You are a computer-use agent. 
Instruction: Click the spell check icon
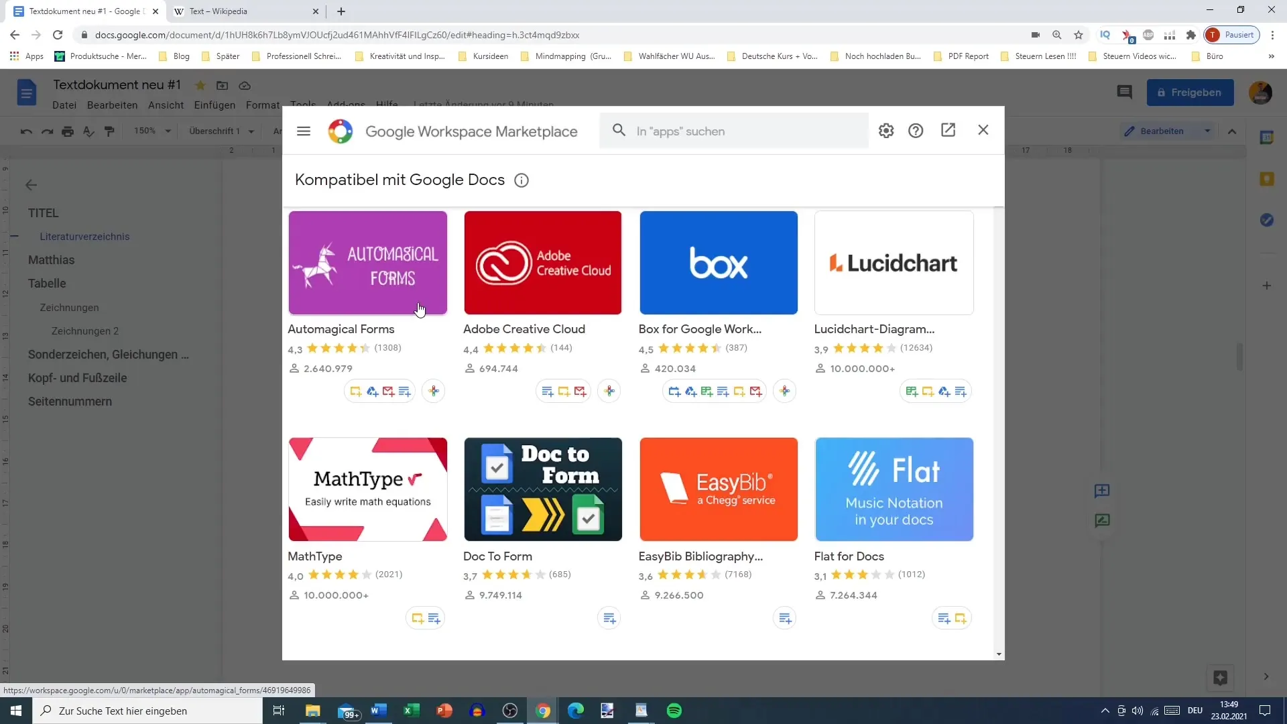[x=88, y=131]
